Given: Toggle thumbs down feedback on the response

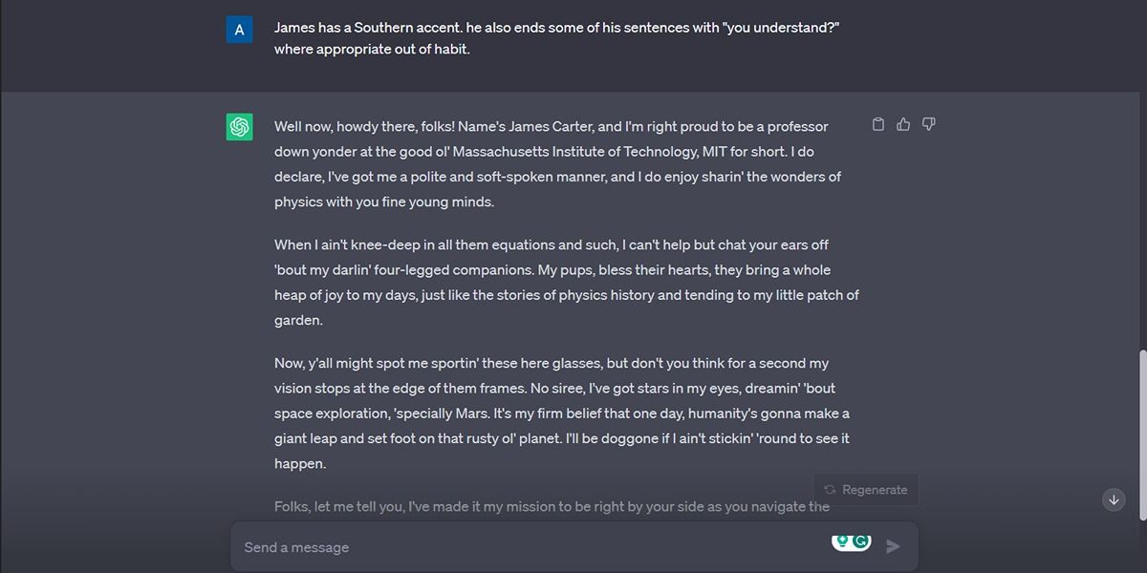Looking at the screenshot, I should click(x=928, y=123).
